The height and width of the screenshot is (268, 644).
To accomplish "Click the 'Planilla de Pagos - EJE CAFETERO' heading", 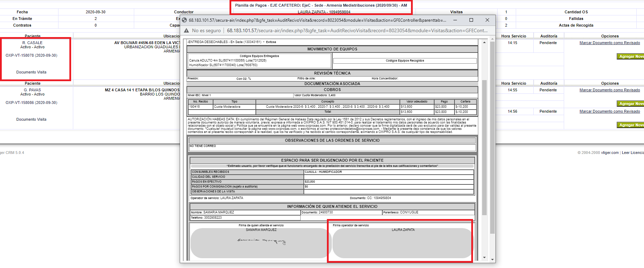I will 321,5.
